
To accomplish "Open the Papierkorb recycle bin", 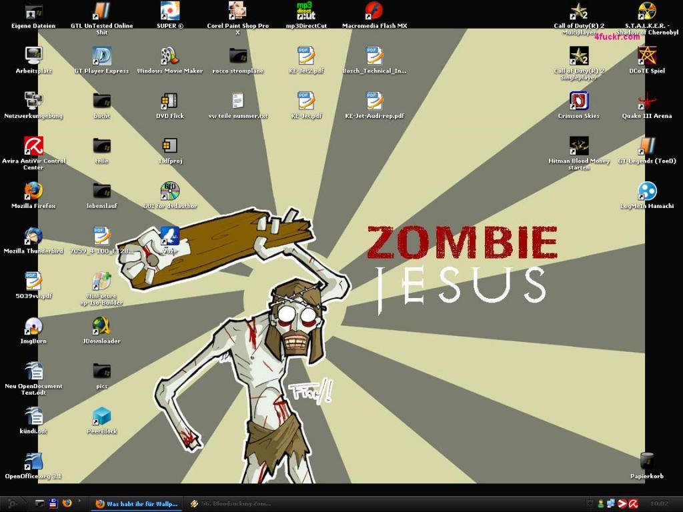I will [x=646, y=461].
